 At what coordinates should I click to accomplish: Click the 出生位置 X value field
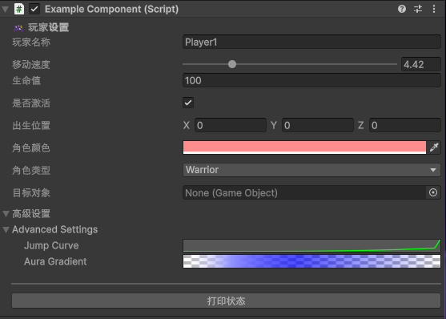point(231,125)
